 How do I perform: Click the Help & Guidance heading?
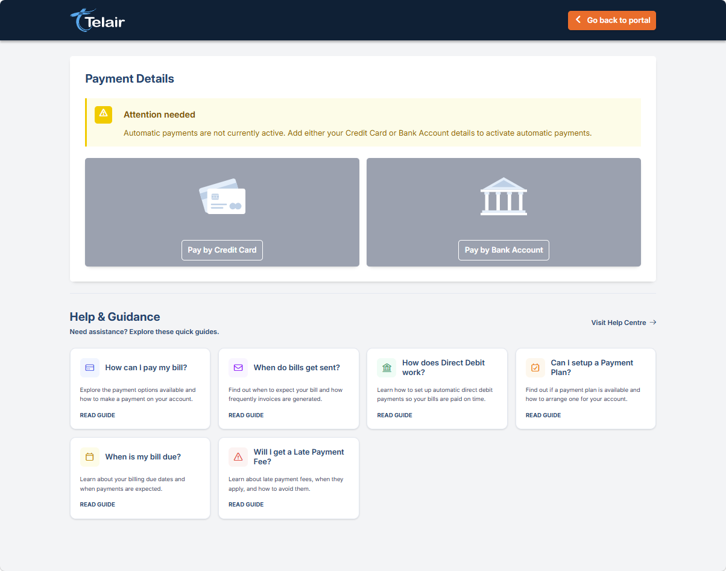(115, 317)
